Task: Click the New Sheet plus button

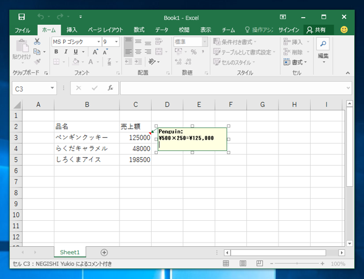Action: point(104,252)
